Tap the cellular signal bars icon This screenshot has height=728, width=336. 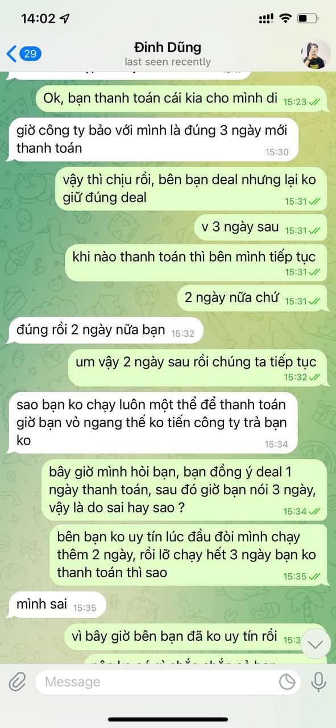pos(266,18)
